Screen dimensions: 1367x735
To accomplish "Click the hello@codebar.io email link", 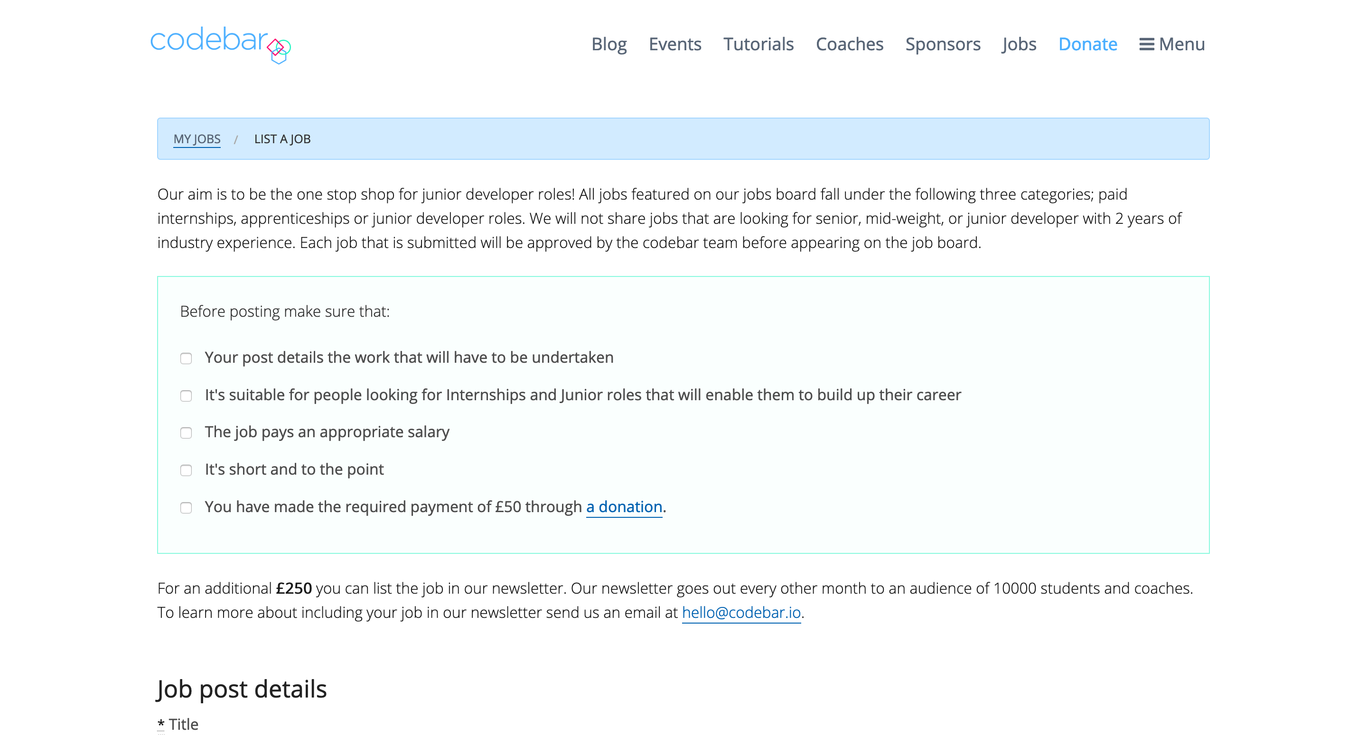I will [x=741, y=613].
